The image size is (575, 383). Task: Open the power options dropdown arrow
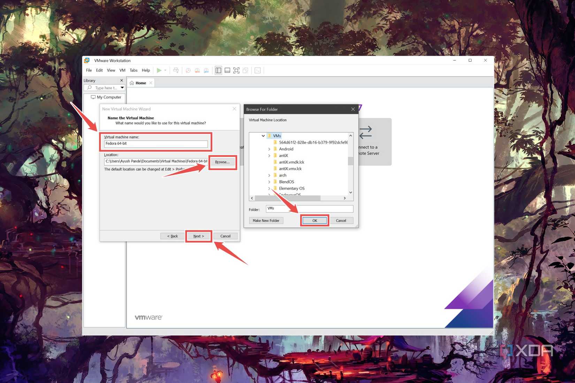tap(165, 70)
